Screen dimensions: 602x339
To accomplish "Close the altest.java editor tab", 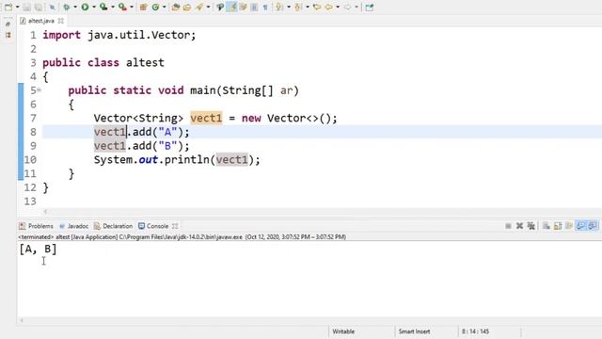I will click(60, 21).
